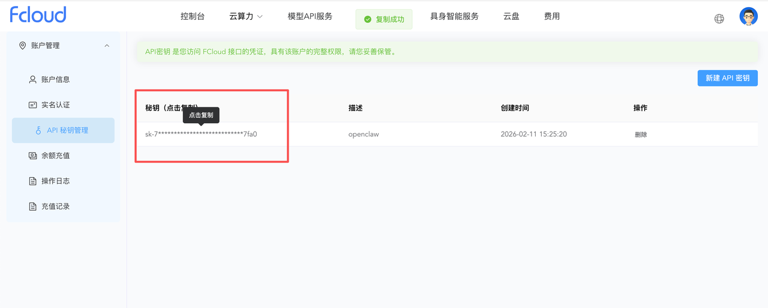This screenshot has width=768, height=308.
Task: Click the 账户管理 location pin icon
Action: pos(23,46)
